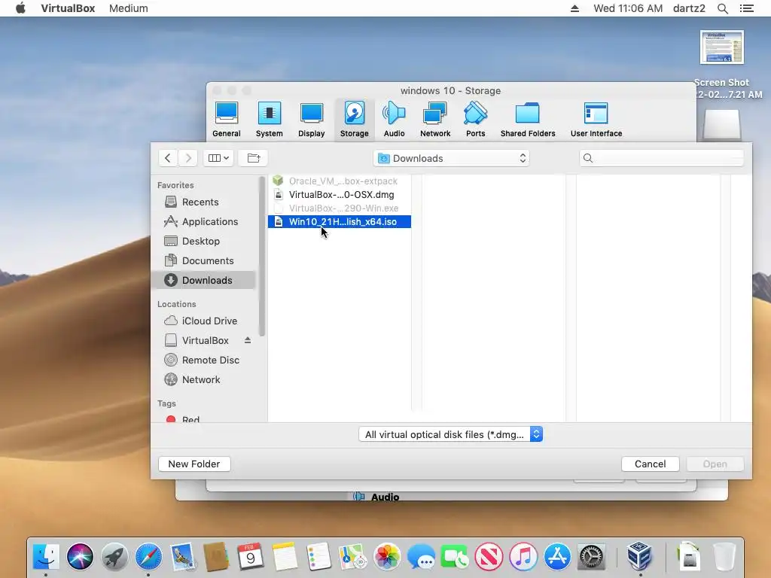771x578 pixels.
Task: Open the General settings tab
Action: [226, 120]
